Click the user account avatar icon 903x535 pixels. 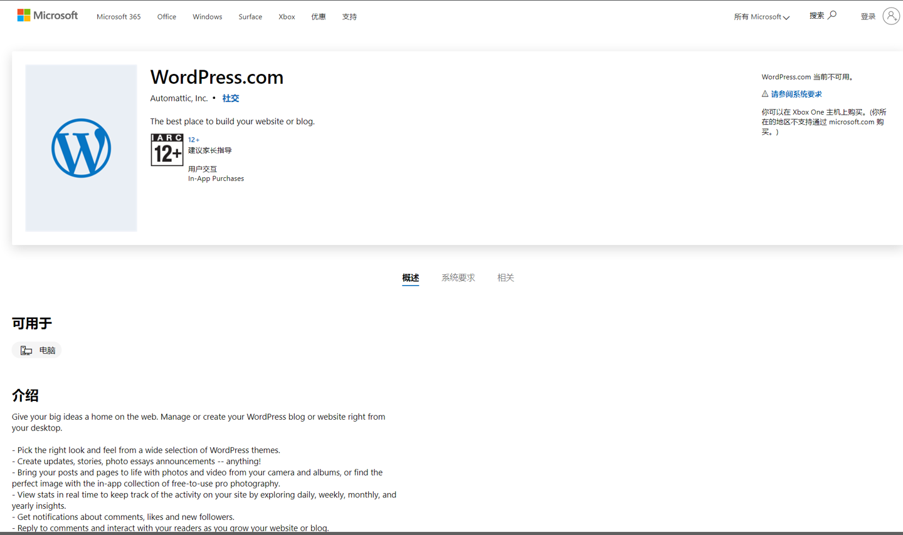click(891, 16)
